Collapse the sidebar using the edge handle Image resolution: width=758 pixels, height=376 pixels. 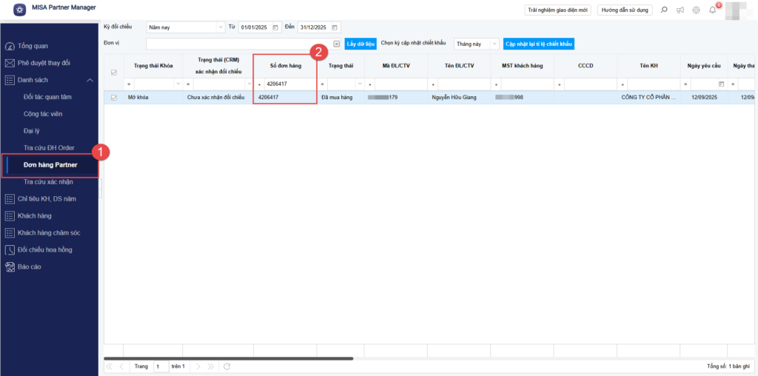[x=100, y=189]
